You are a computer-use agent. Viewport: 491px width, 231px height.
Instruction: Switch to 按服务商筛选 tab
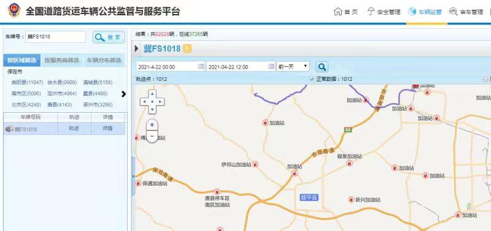[62, 60]
